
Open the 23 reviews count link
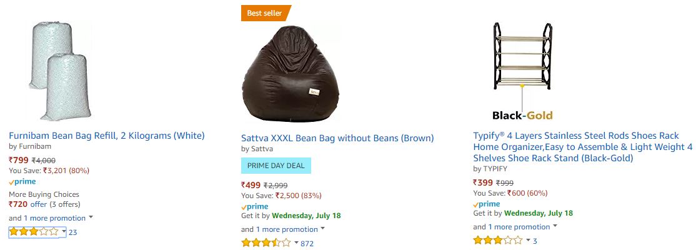pyautogui.click(x=73, y=232)
